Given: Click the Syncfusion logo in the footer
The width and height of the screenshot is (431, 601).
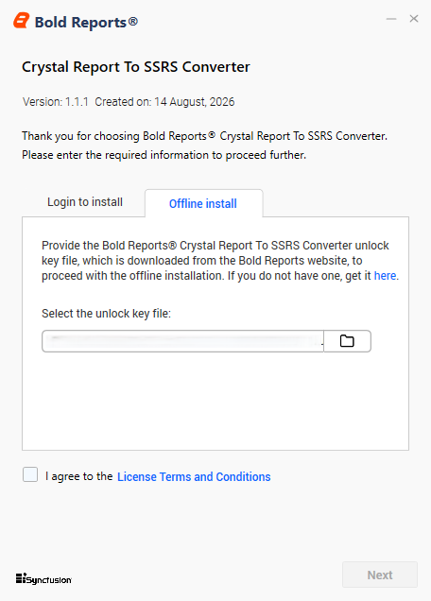Looking at the screenshot, I should [43, 578].
